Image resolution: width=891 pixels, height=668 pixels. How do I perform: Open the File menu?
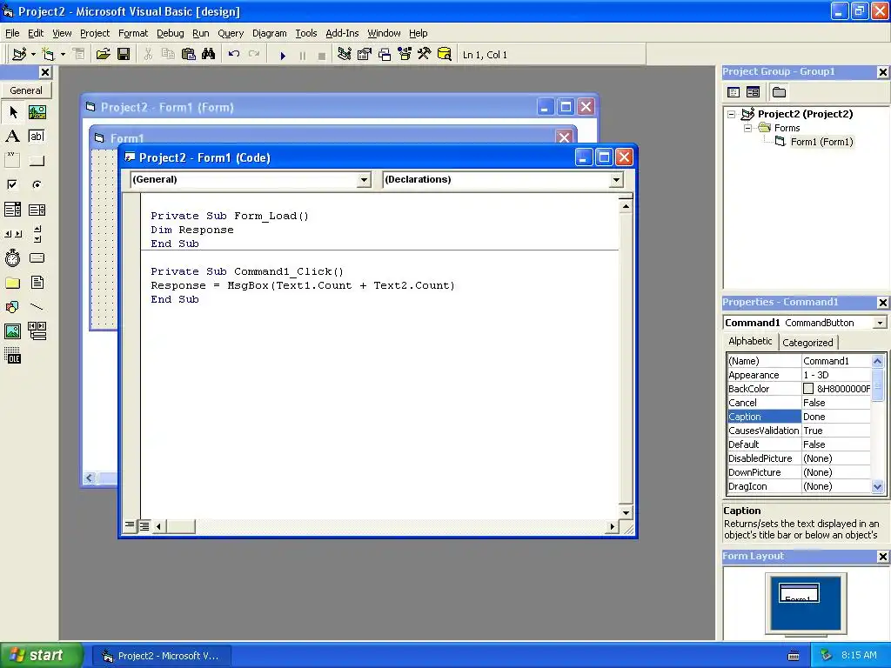coord(12,33)
